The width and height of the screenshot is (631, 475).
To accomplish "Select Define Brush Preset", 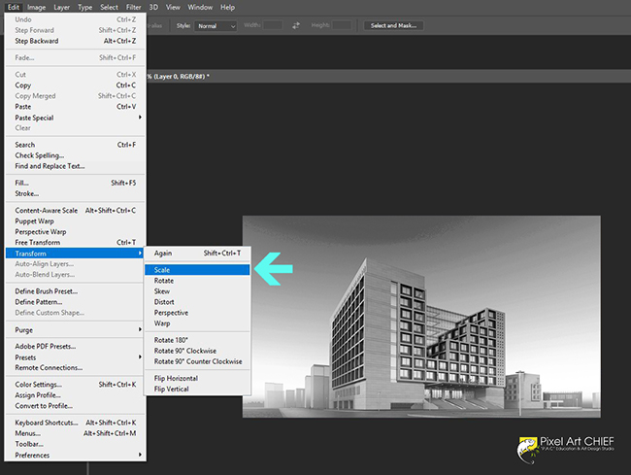I will pyautogui.click(x=76, y=291).
